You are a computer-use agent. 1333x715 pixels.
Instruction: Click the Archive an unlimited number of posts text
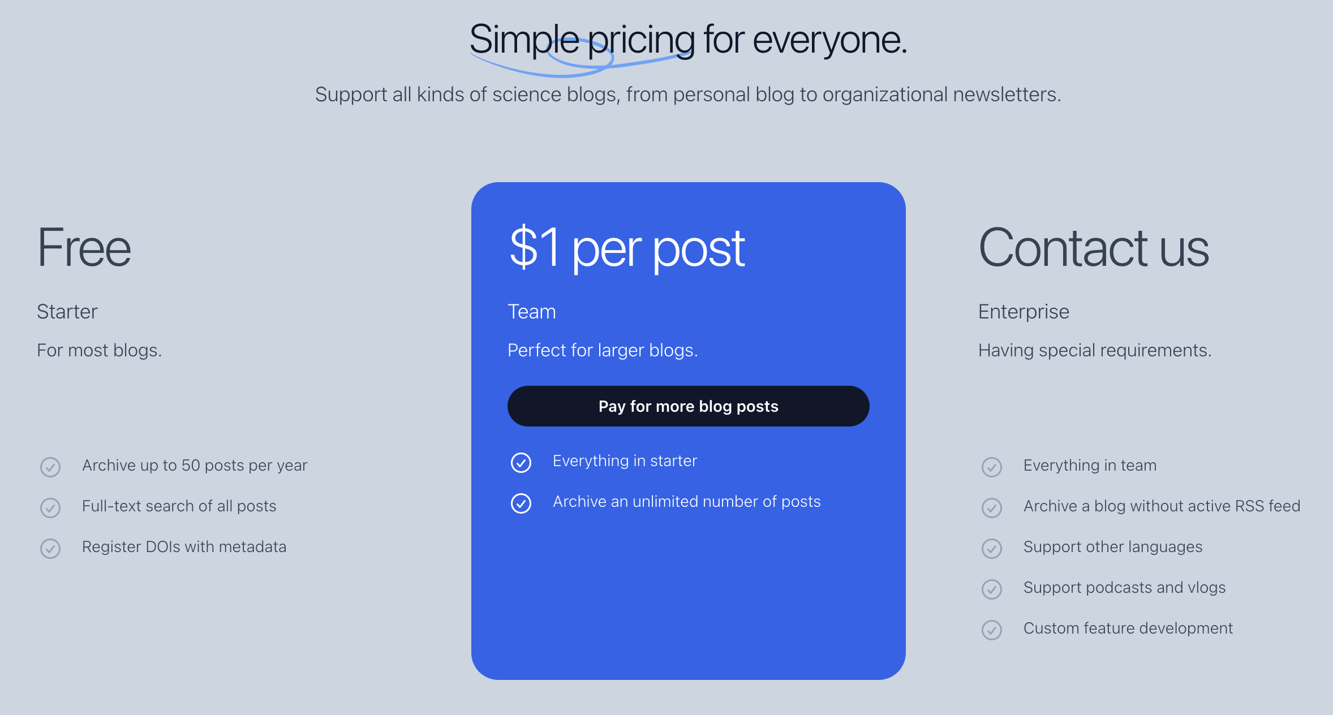click(x=686, y=501)
